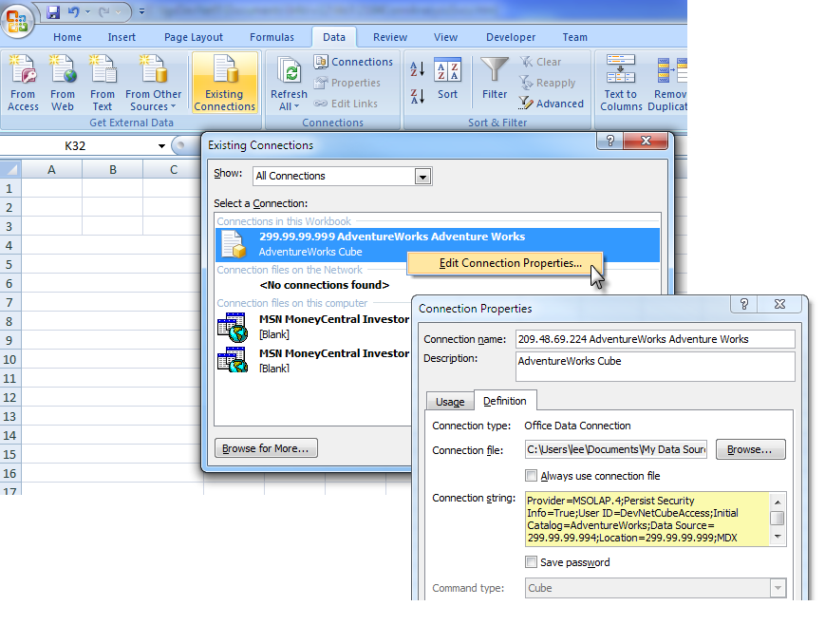Switch to the Formulas tab
Viewport: 825px width, 625px height.
point(272,37)
